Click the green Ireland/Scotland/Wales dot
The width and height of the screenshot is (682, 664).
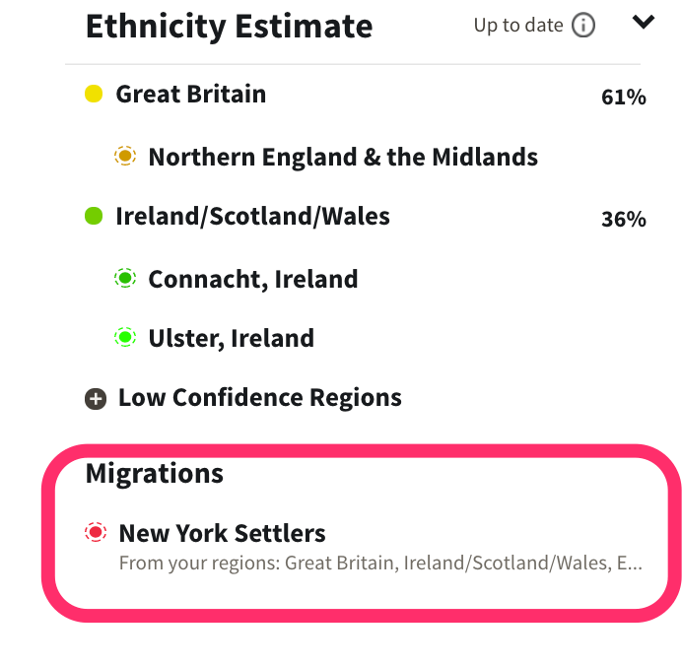coord(94,217)
